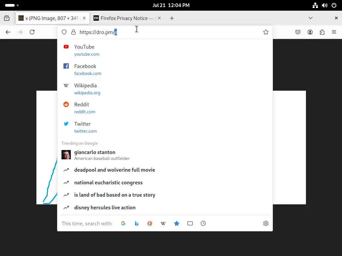Select disney hercules live action suggestion
Screen dimensions: 342x256
[x=165, y=207]
